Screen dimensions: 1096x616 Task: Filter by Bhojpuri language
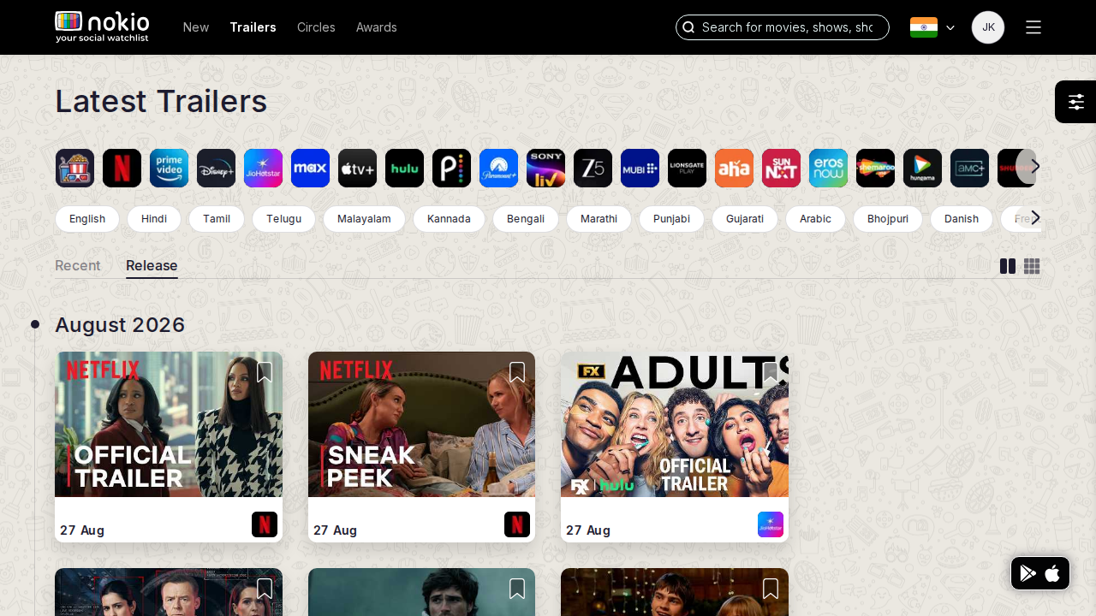(888, 219)
